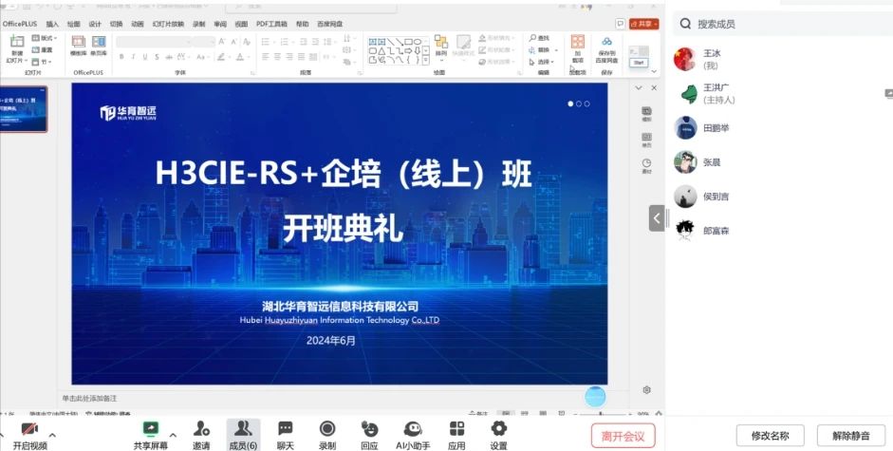Click the slide title H3CIE-RS+企培（线上）班
Viewport: 893px width, 451px height.
click(344, 174)
